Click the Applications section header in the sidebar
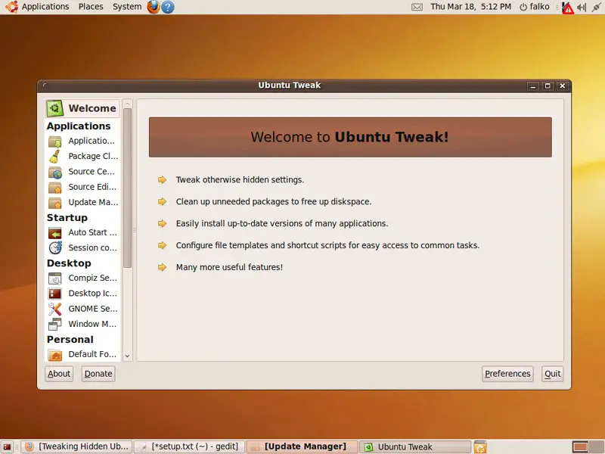 tap(79, 126)
